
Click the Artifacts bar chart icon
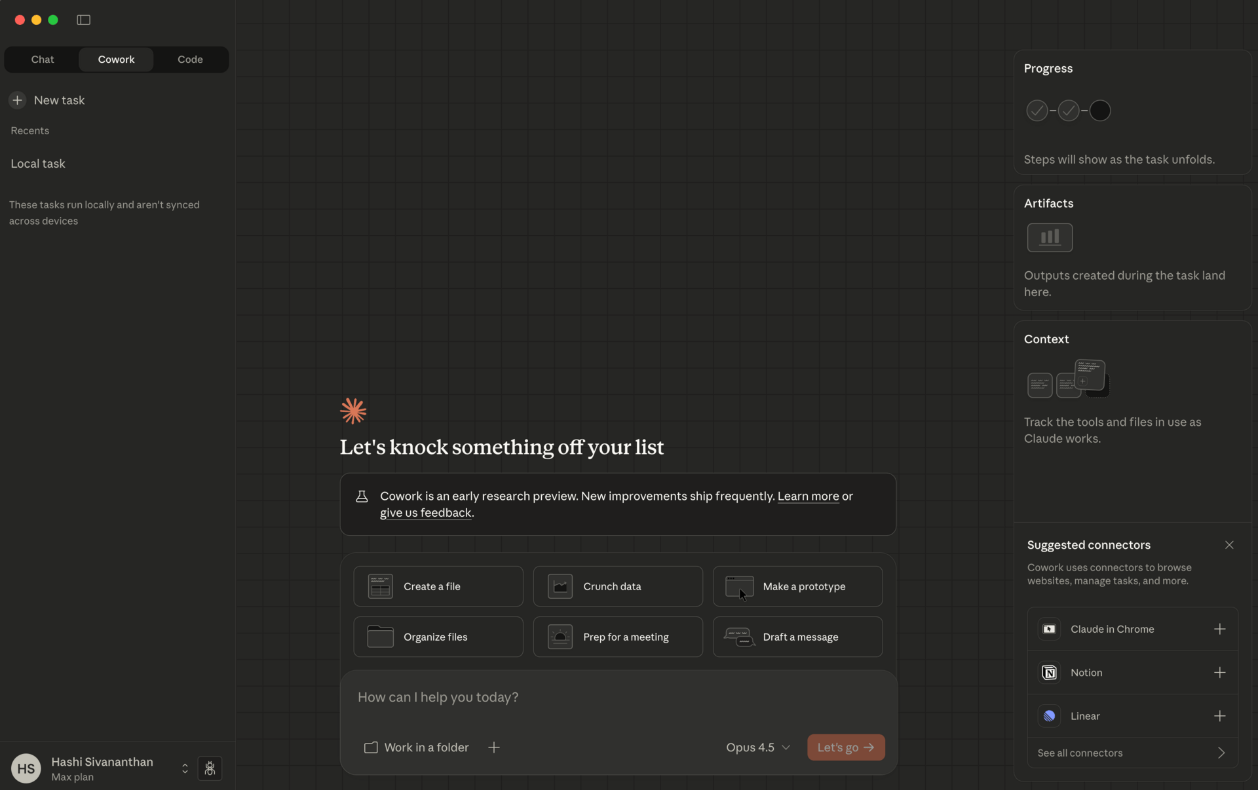point(1050,237)
